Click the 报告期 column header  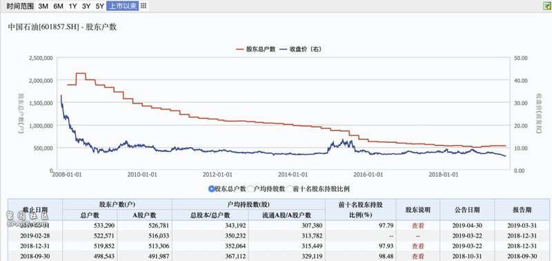[x=522, y=210]
